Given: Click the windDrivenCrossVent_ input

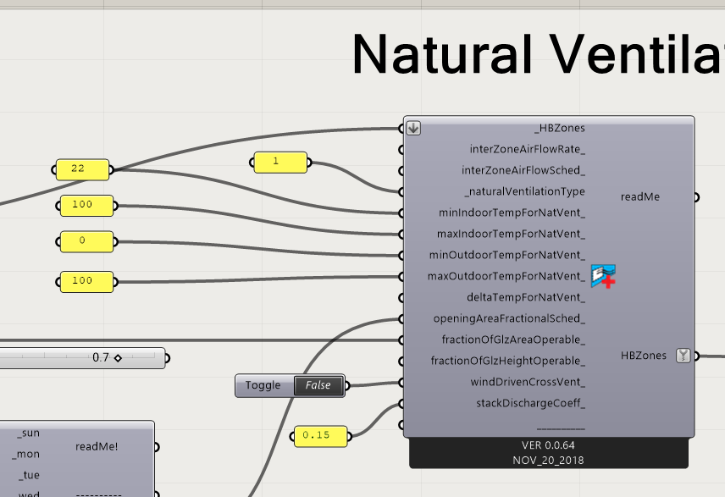Looking at the screenshot, I should pyautogui.click(x=528, y=383).
